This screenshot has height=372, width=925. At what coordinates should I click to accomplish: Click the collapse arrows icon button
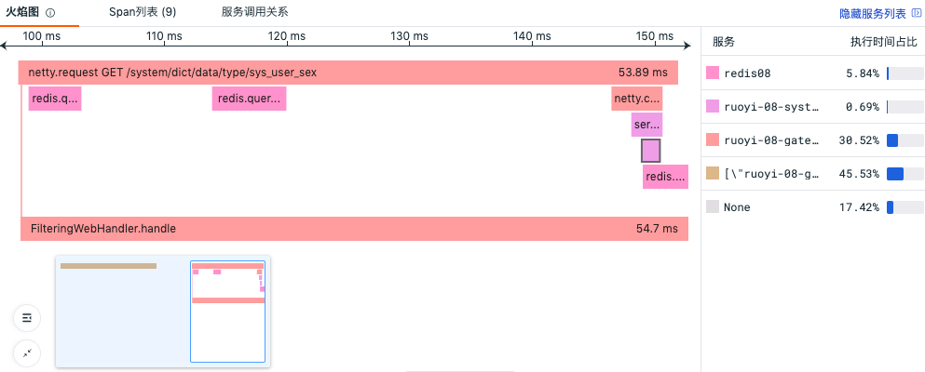pyautogui.click(x=26, y=353)
